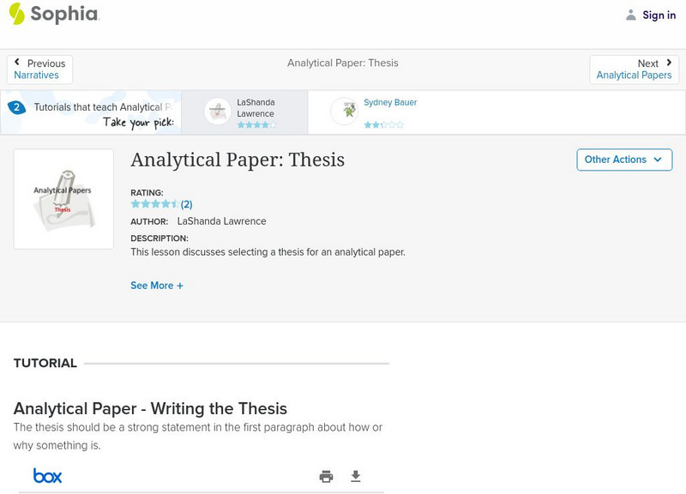Click the blue notification badge showing 2
This screenshot has height=494, width=686.
[x=17, y=106]
